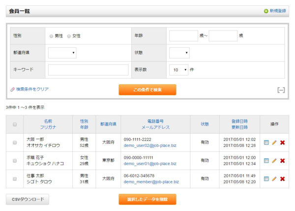Click the green plus icon beside 新規登録
This screenshot has height=211, width=295.
[266, 11]
